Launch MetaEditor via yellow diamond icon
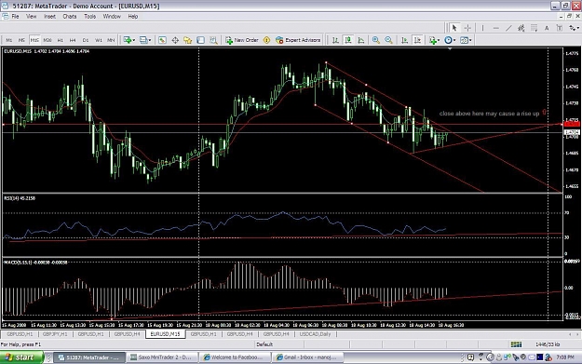 266,40
